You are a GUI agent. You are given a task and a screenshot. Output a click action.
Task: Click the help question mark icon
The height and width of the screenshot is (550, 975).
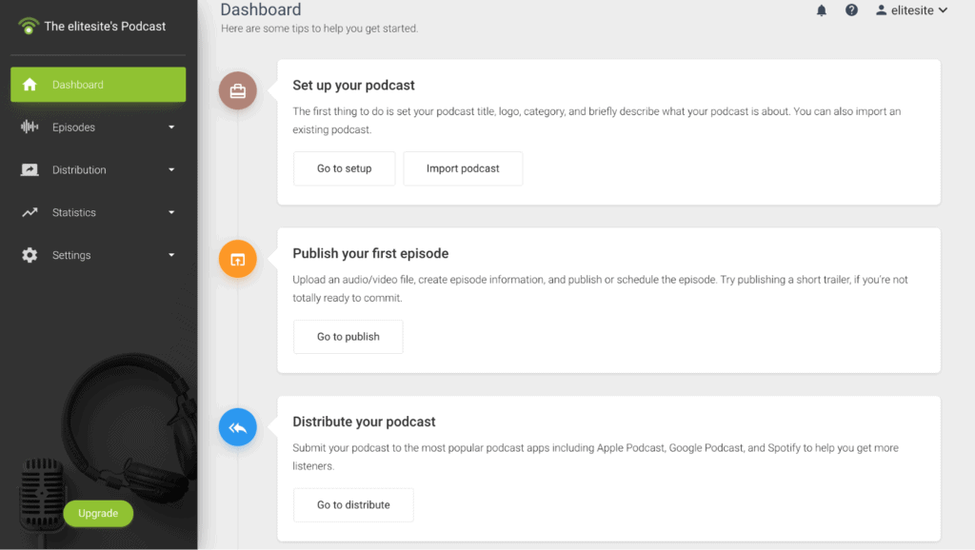[851, 11]
